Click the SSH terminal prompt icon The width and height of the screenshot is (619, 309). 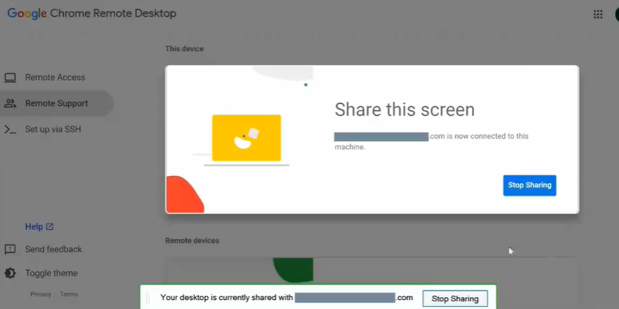pyautogui.click(x=10, y=129)
